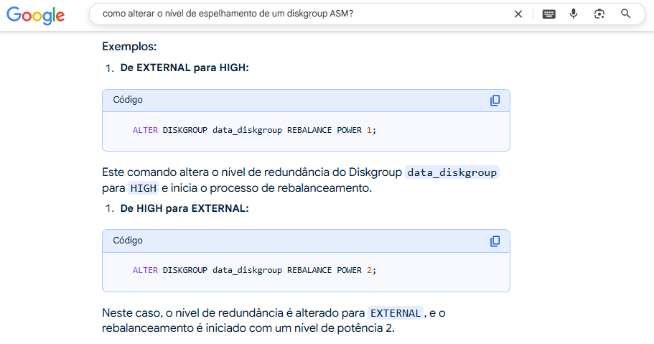
Task: Click the inline EXTERNAL code chip
Action: pyautogui.click(x=395, y=314)
